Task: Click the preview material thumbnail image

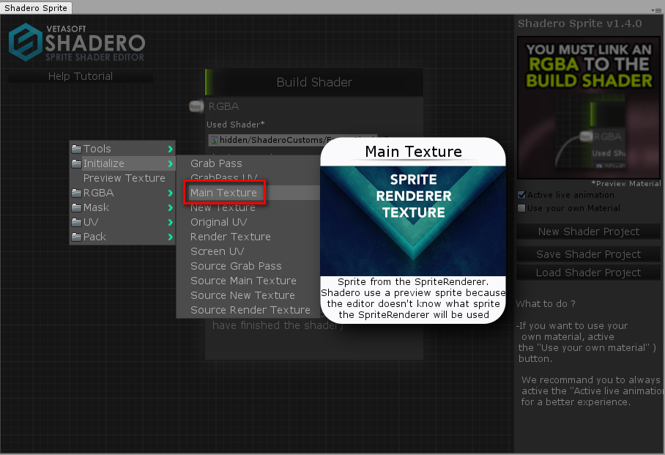Action: pyautogui.click(x=589, y=108)
